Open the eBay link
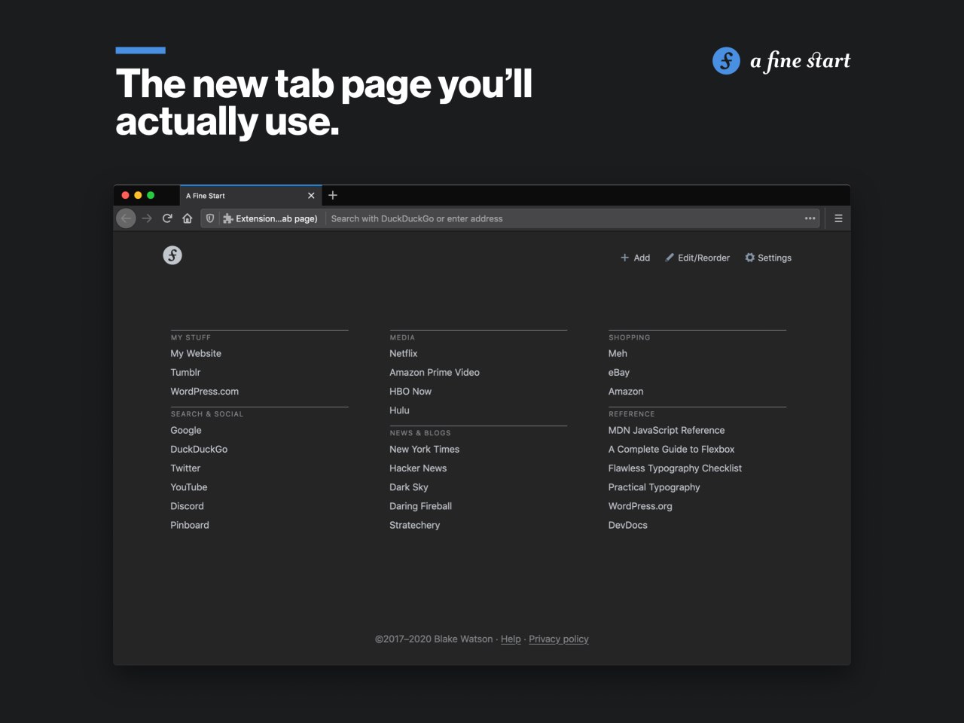The width and height of the screenshot is (964, 723). click(619, 372)
